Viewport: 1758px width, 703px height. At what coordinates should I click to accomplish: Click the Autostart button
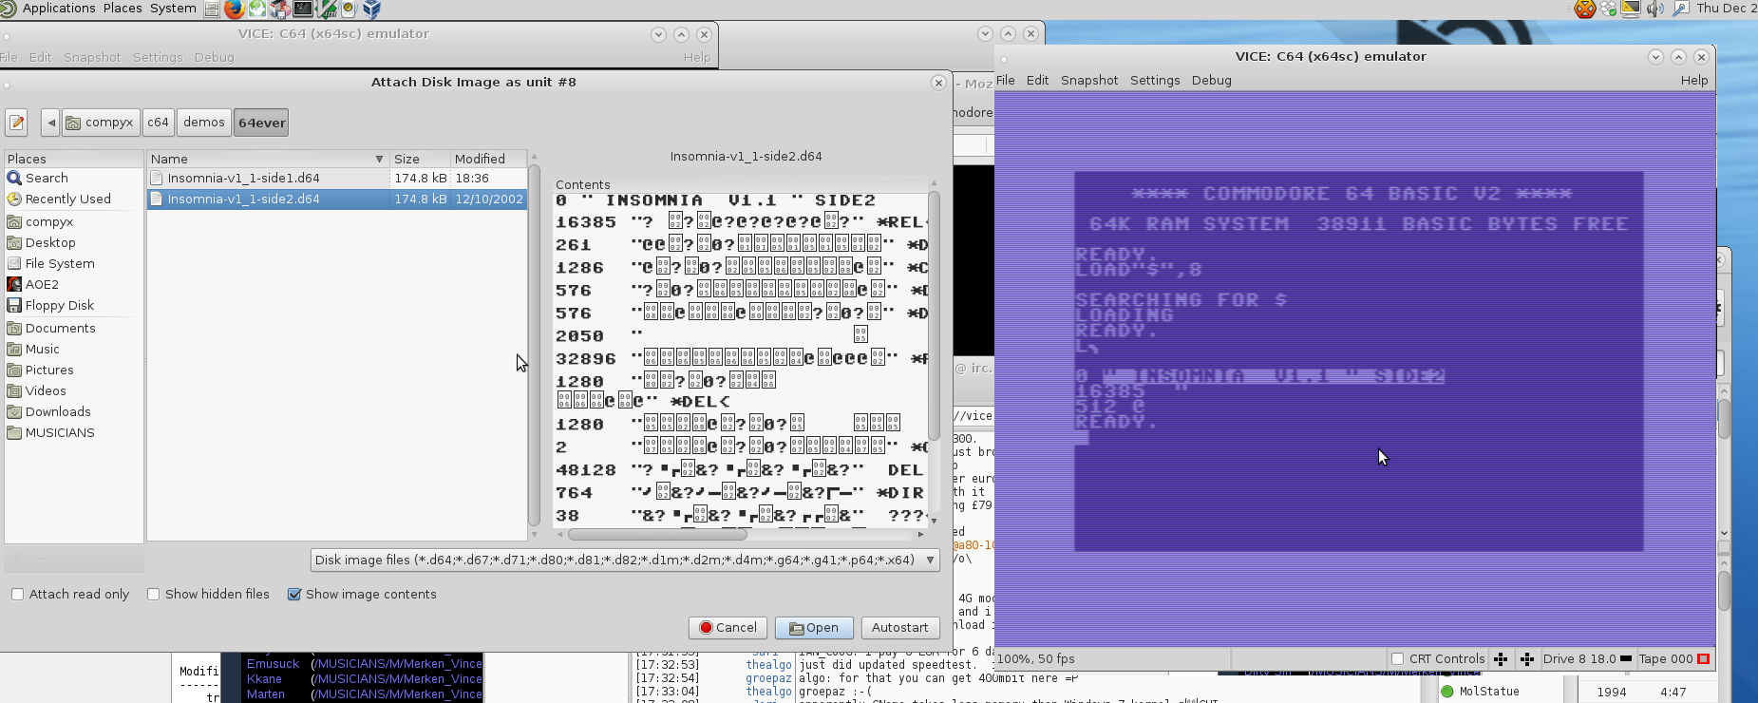click(900, 628)
